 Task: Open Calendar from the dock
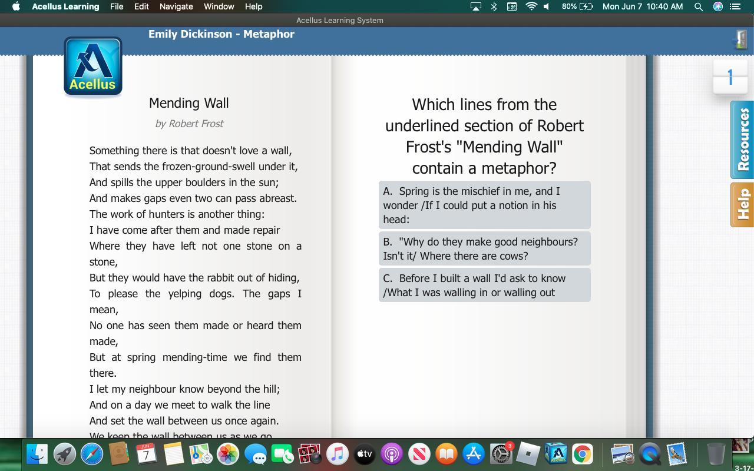click(146, 454)
